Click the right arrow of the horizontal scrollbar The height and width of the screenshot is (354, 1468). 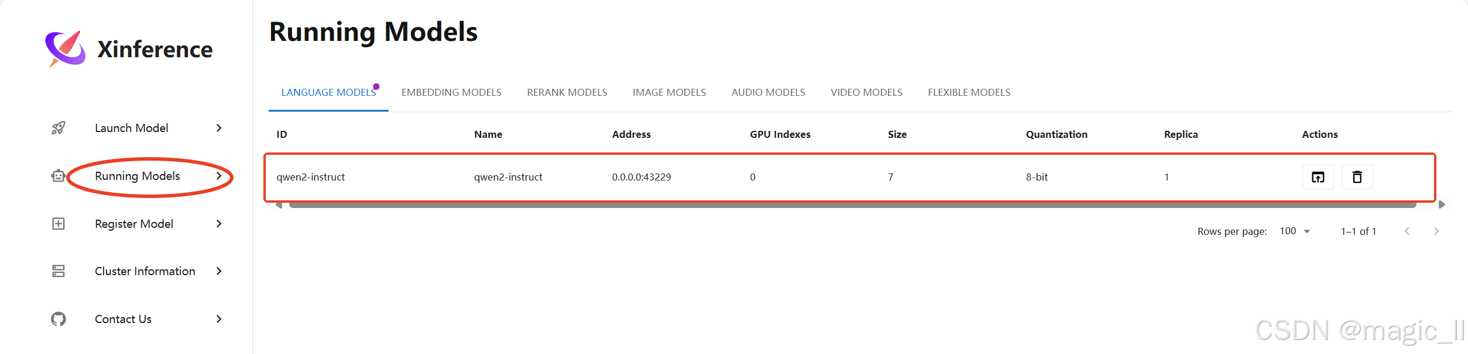1442,204
